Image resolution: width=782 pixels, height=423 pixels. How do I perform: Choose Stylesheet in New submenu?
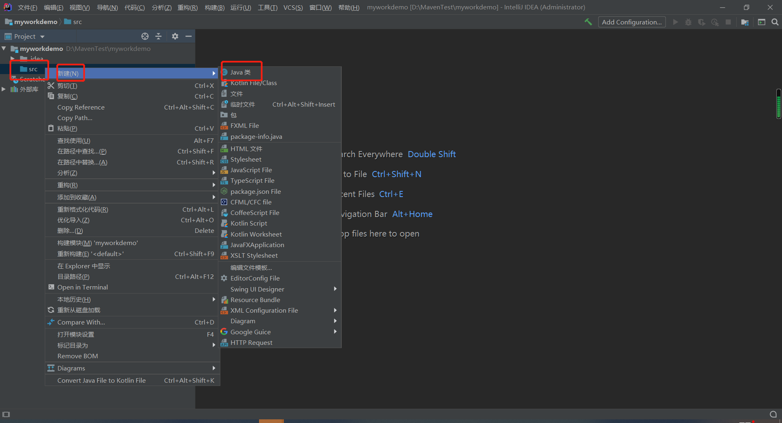click(x=280, y=160)
